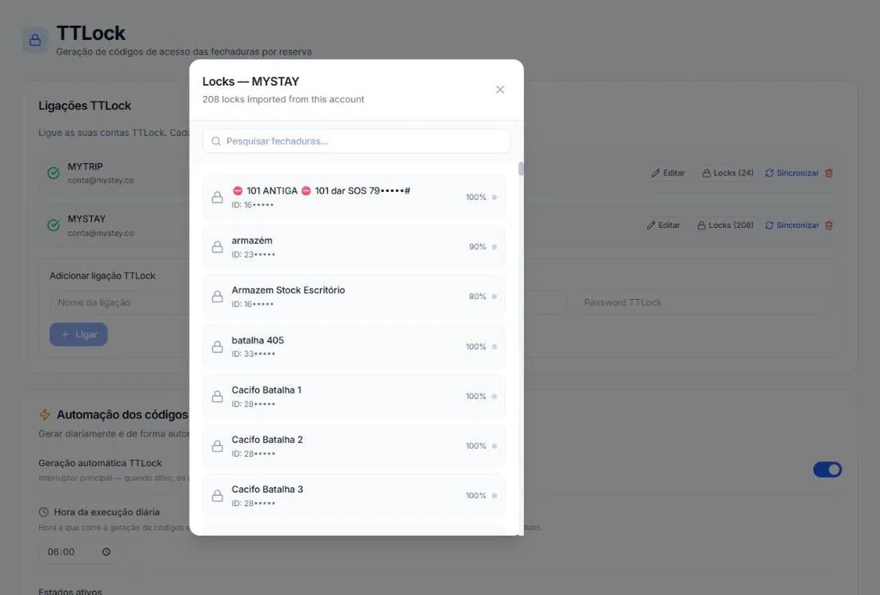Click the lock icon beside Cacifo Batalha 1
Screen dimensions: 880x595
point(217,397)
